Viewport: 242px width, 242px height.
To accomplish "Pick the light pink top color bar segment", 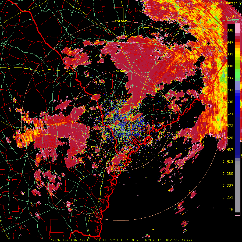I will (237, 29).
